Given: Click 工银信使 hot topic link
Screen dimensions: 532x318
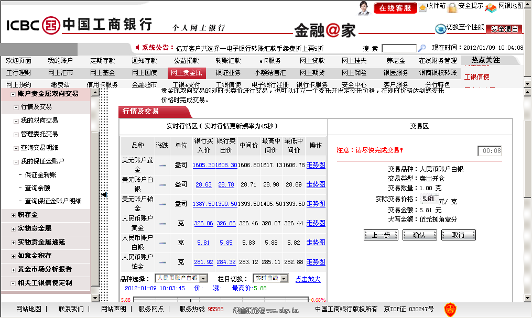Looking at the screenshot, I should (x=476, y=77).
